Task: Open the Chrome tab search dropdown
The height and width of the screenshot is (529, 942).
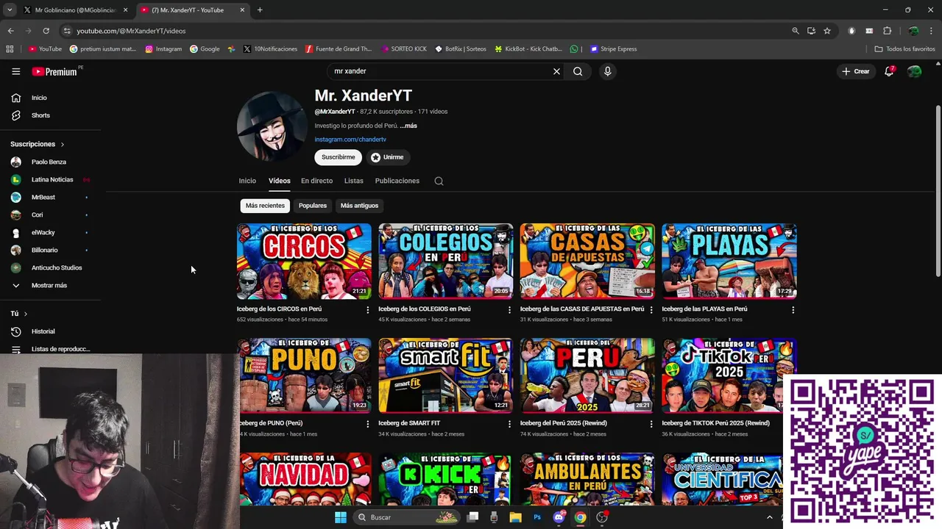Action: coord(10,10)
